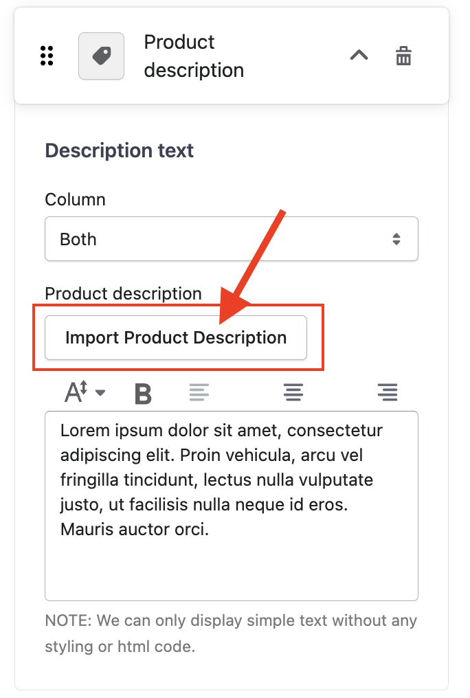Click the empty space below Mauris auctor orci
470x698 pixels.
pyautogui.click(x=231, y=570)
